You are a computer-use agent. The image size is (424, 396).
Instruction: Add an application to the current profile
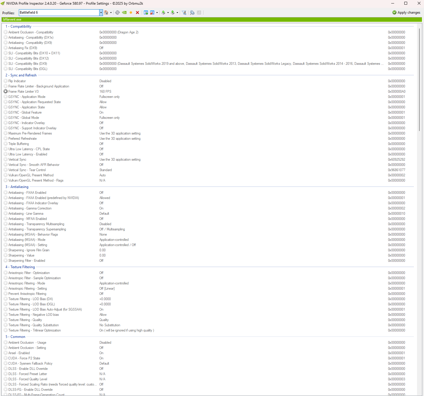[146, 12]
